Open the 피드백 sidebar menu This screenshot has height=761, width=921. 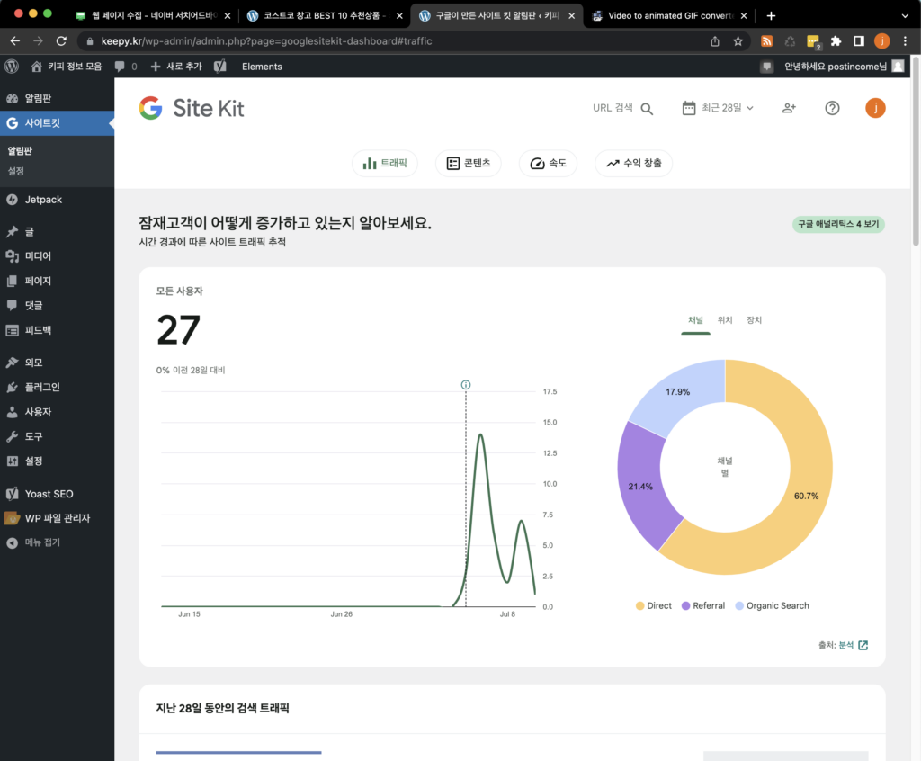tap(57, 330)
